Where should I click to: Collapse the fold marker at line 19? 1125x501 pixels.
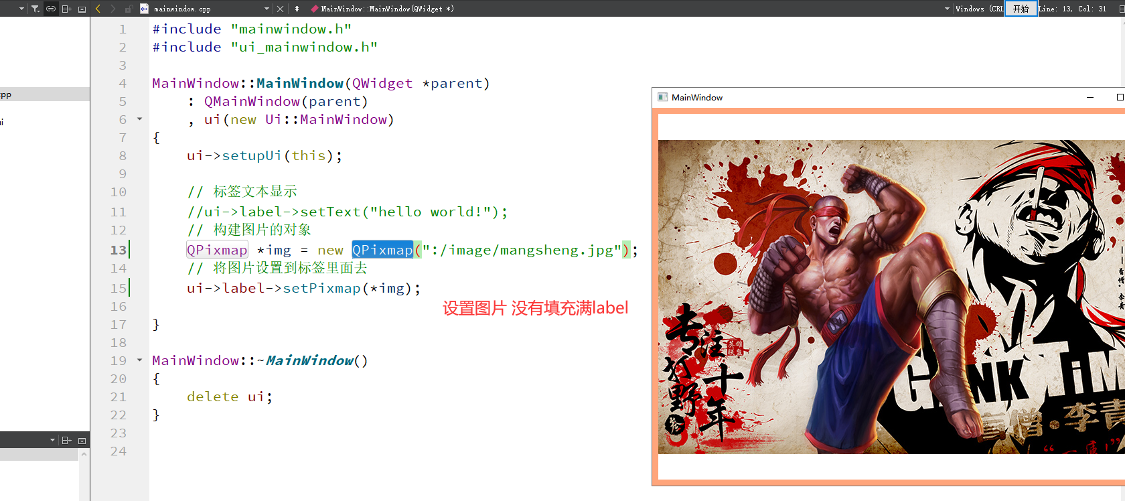[139, 360]
